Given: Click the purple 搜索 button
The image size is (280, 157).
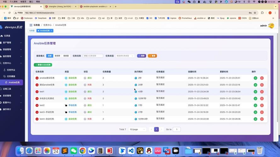Looking at the screenshot, I should (x=141, y=56).
